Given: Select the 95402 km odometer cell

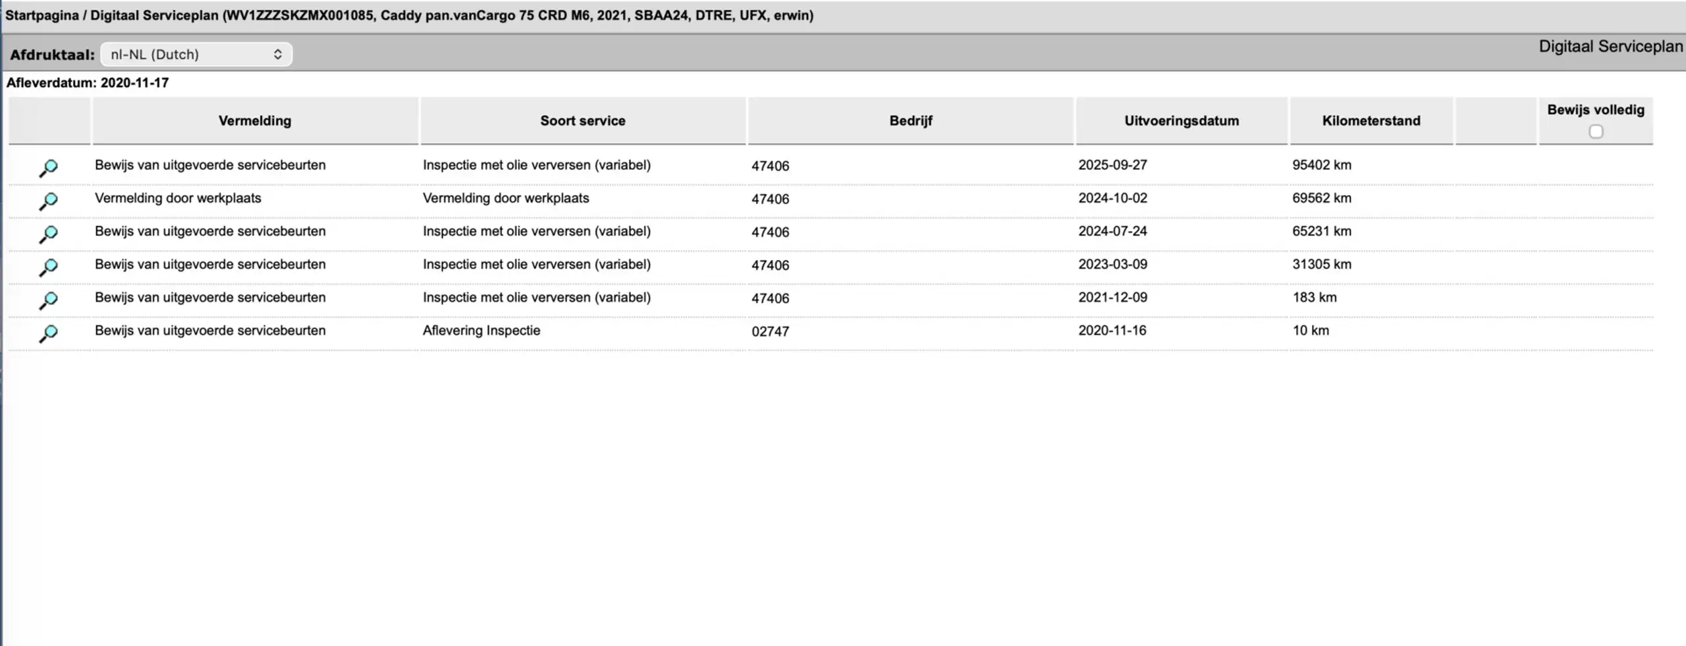Looking at the screenshot, I should coord(1321,165).
